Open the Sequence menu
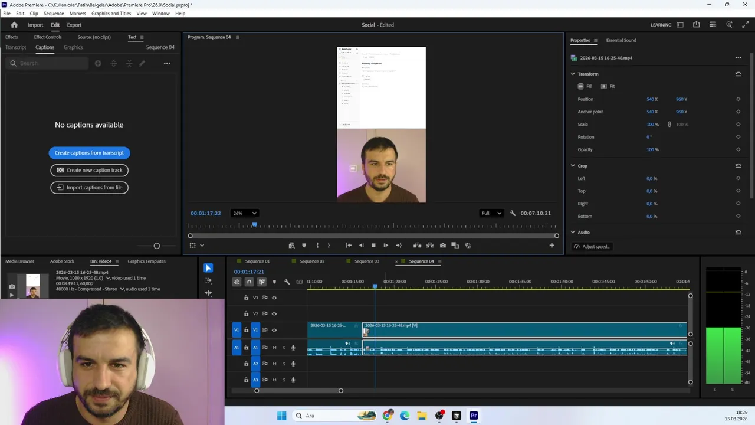Viewport: 755px width, 425px height. 54,13
